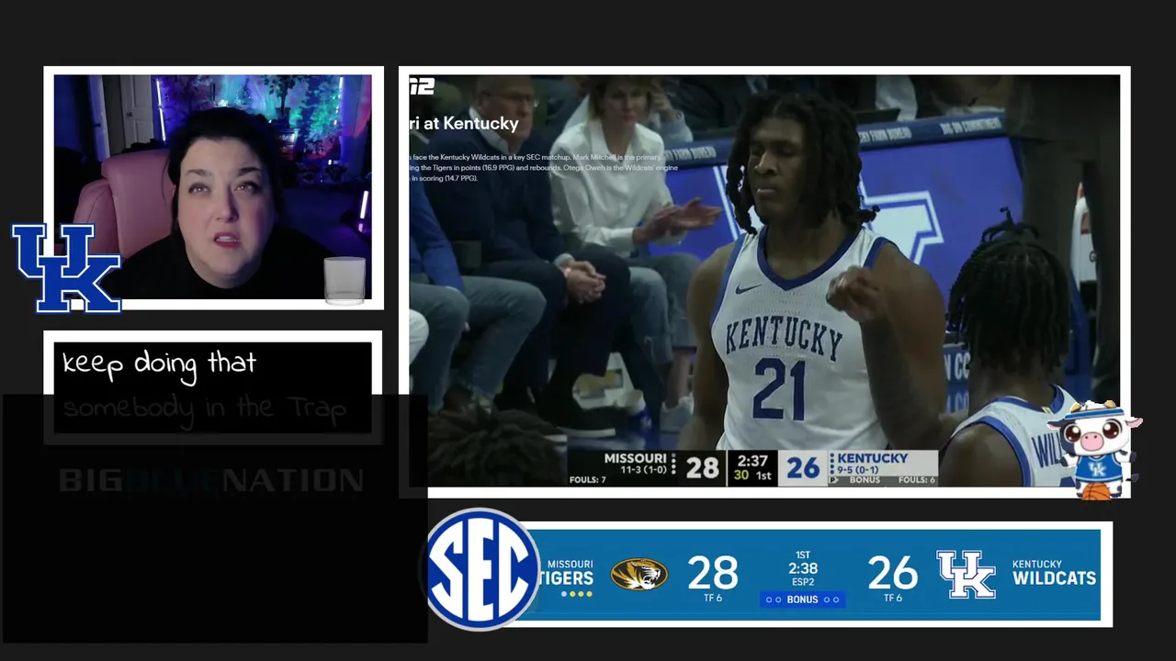The height and width of the screenshot is (661, 1176).
Task: Click the faded 'somebody in the Trap' caption
Action: coord(204,409)
